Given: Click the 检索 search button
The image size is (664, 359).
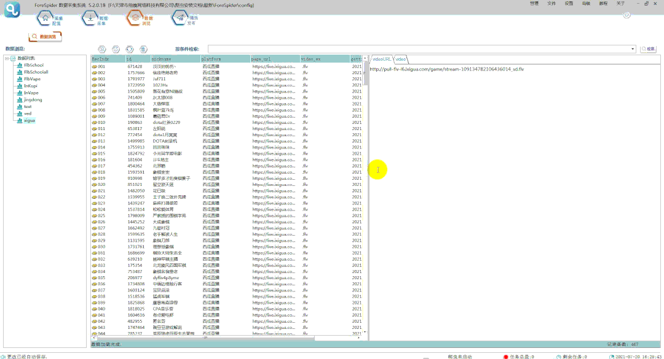Looking at the screenshot, I should click(649, 49).
